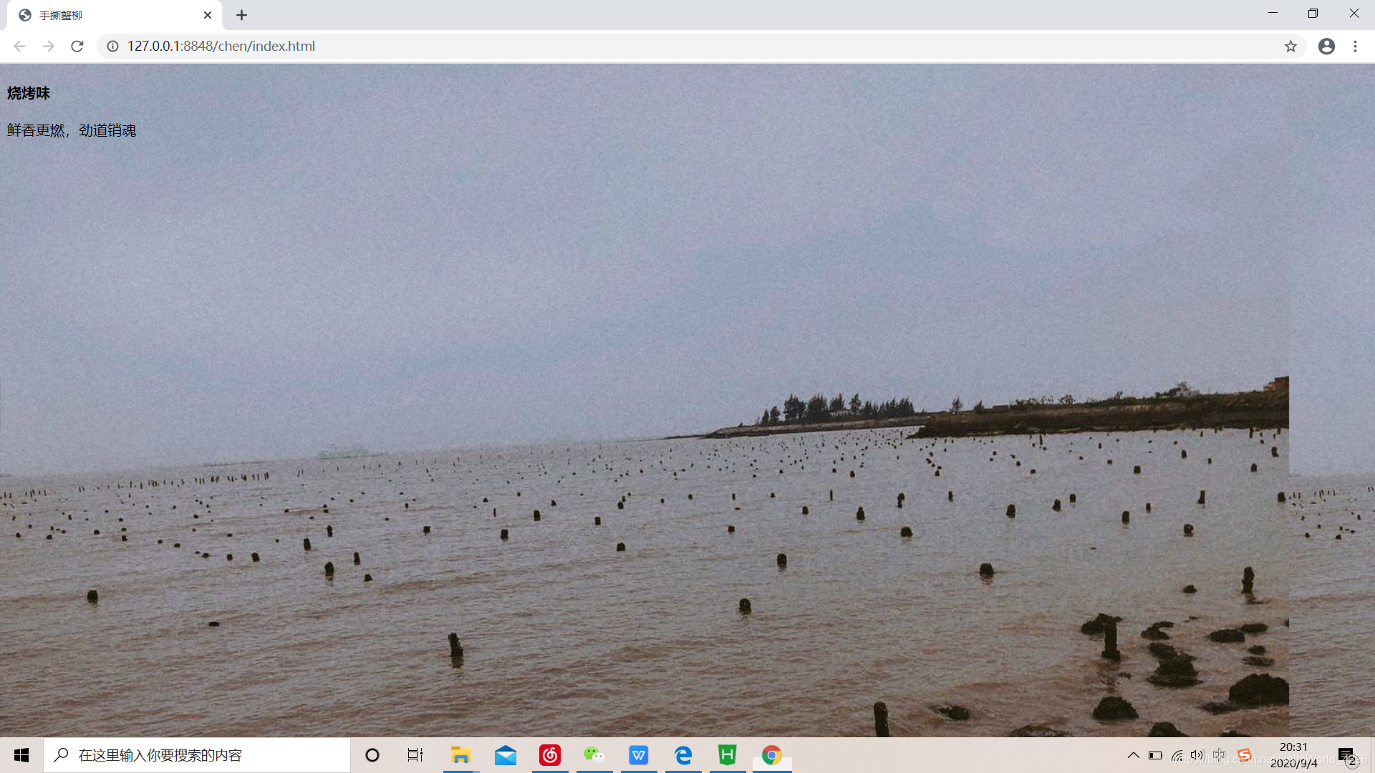The height and width of the screenshot is (773, 1375).
Task: Open the Chrome profile avatar menu
Action: tap(1326, 47)
